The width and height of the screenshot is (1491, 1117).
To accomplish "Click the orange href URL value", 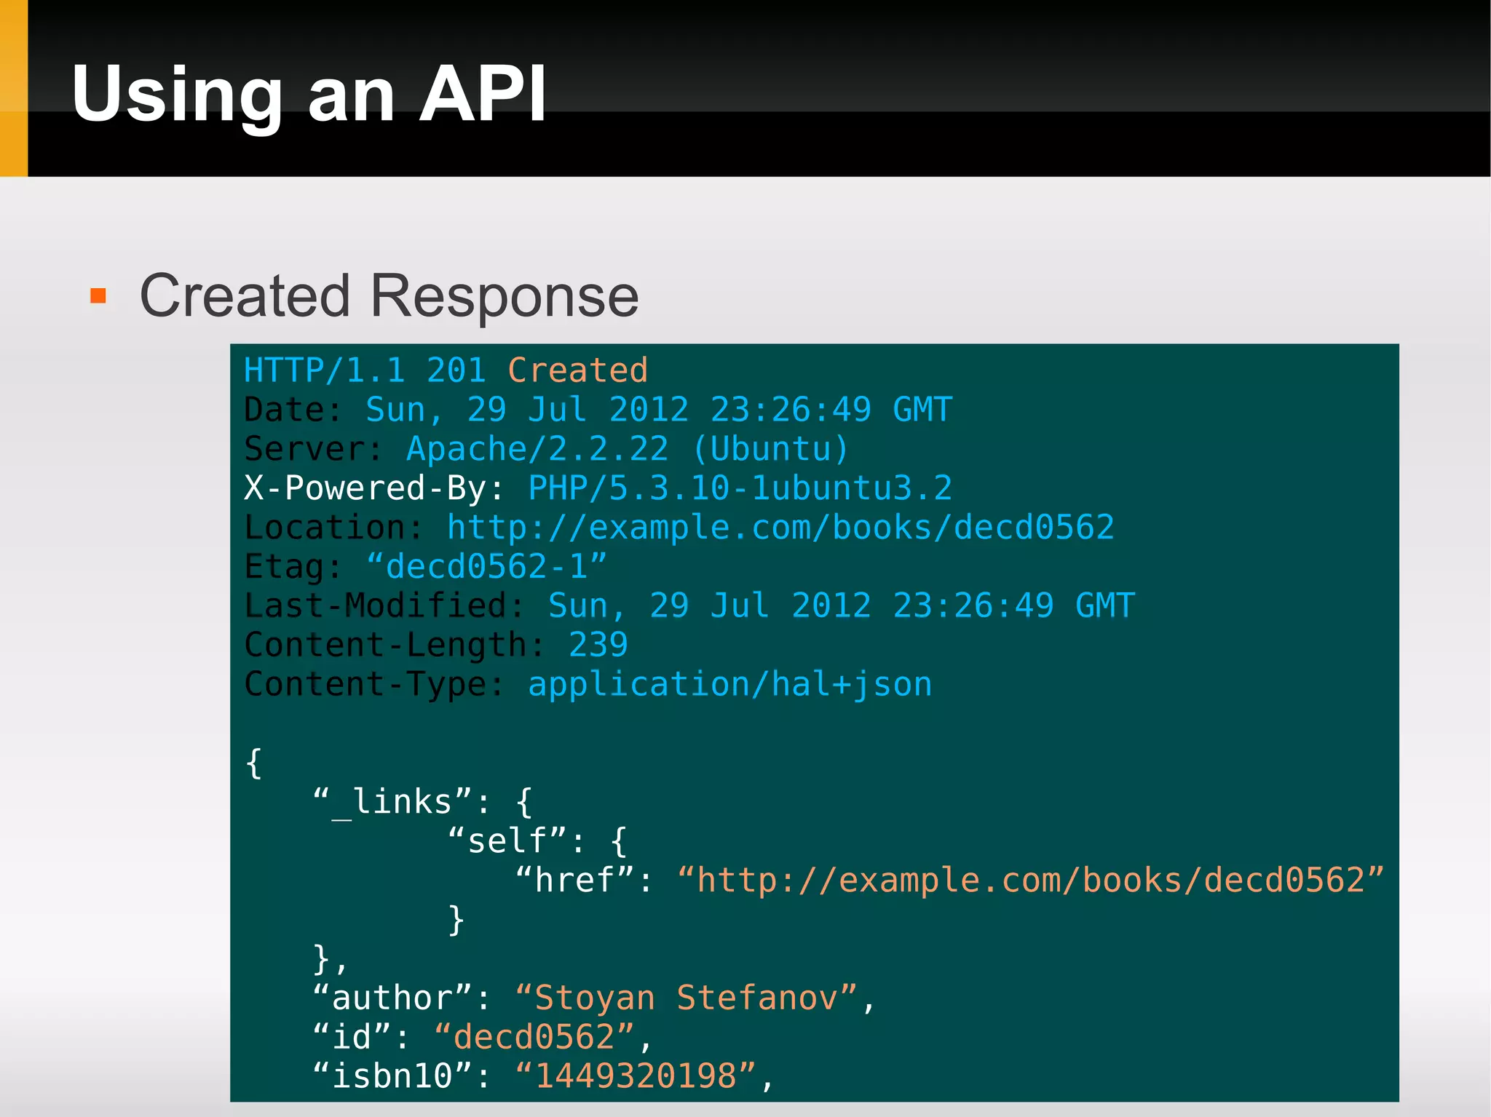I will click(1030, 881).
